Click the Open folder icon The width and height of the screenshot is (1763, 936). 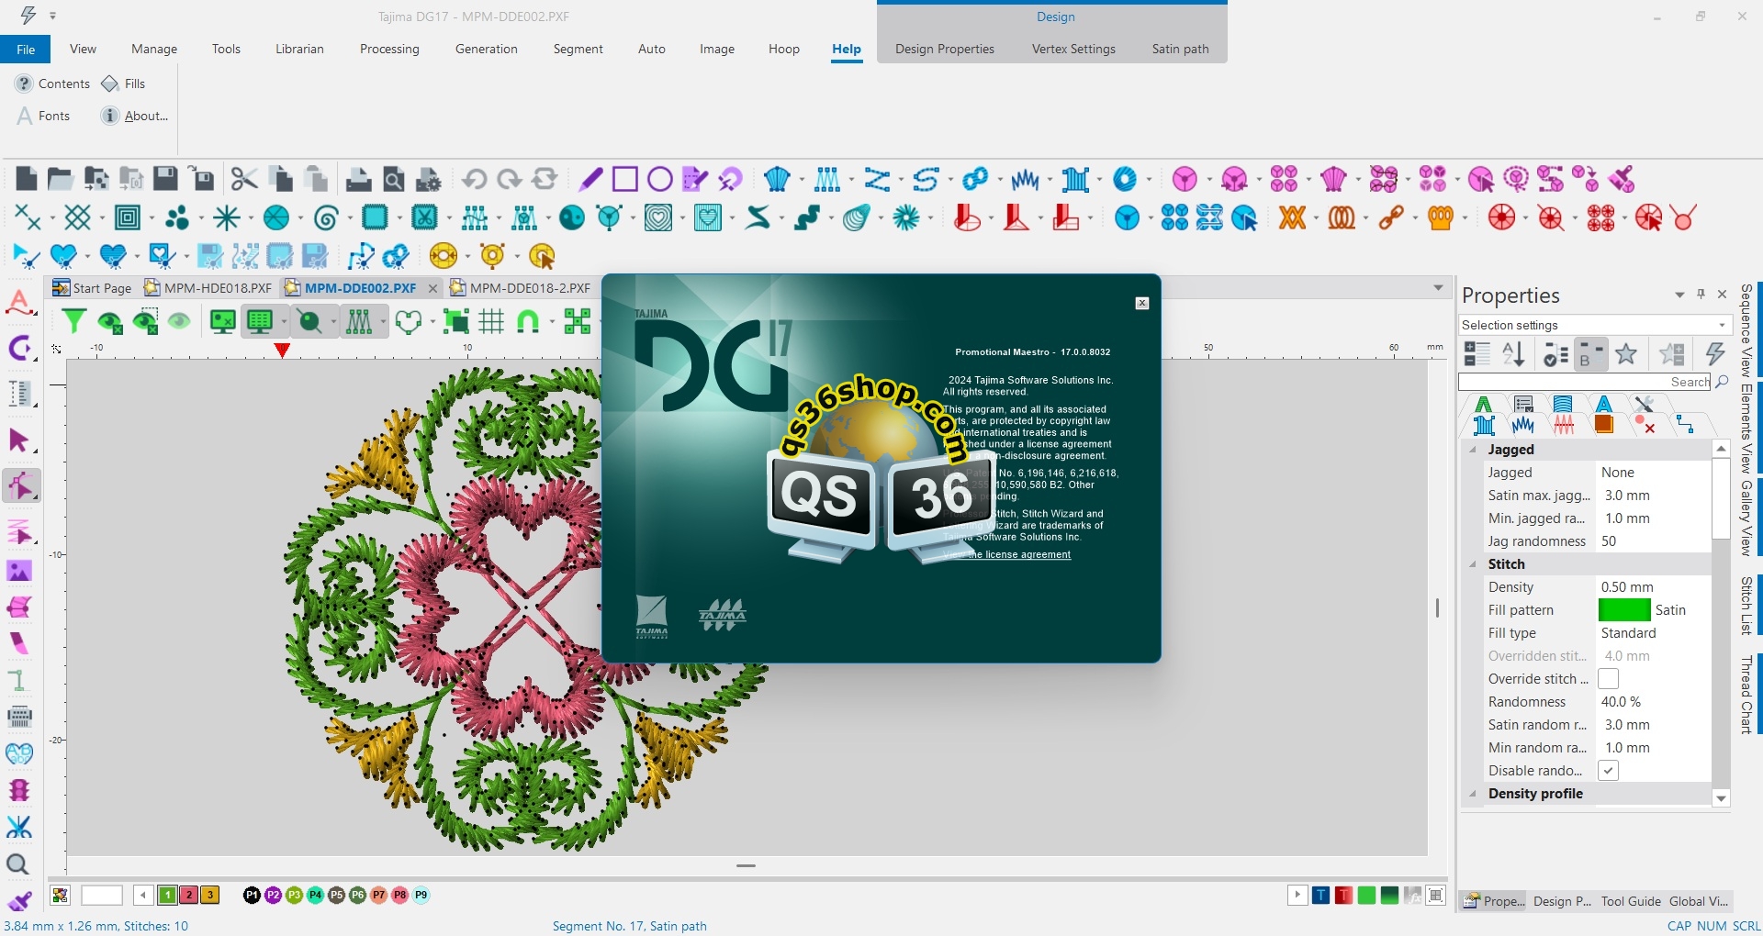[61, 178]
